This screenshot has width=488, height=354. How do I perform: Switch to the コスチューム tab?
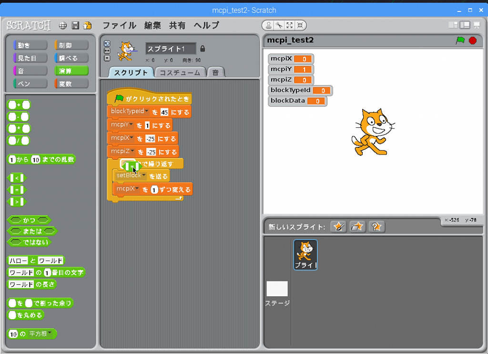click(180, 73)
